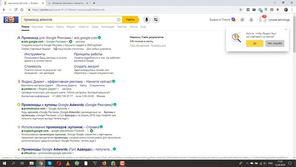Open the Принципы работы sitelink
The image size is (296, 167).
tap(88, 54)
